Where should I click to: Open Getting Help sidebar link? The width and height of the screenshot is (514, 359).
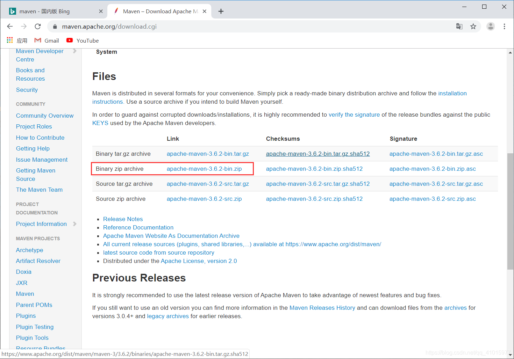[x=33, y=148]
